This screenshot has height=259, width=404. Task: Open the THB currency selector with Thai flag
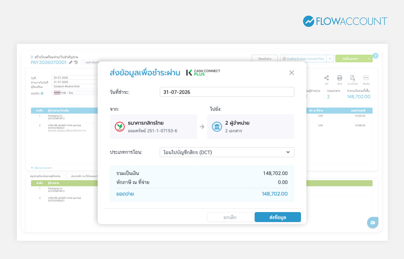(x=75, y=93)
